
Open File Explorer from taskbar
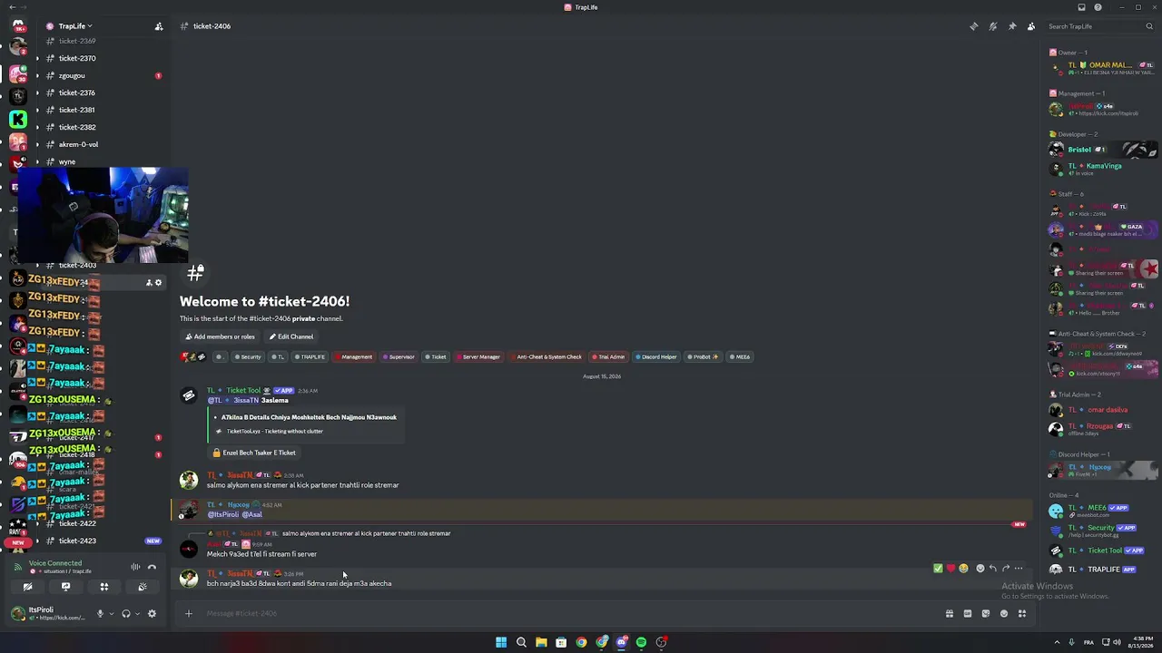[x=541, y=642]
